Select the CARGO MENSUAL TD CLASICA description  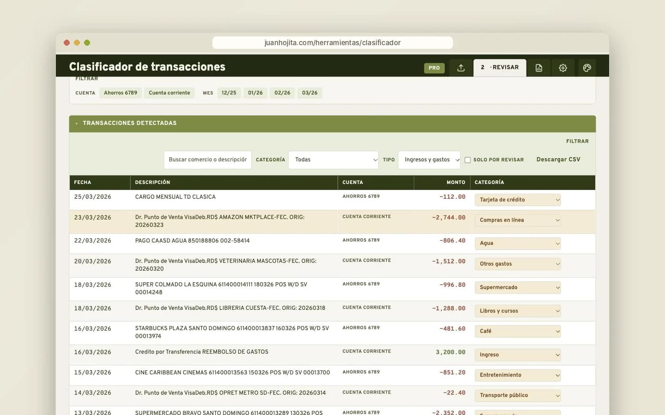pyautogui.click(x=175, y=197)
